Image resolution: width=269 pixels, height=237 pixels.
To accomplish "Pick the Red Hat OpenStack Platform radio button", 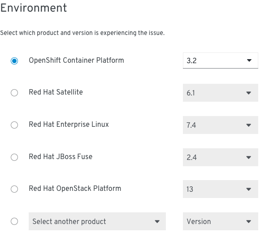I will coord(14,189).
